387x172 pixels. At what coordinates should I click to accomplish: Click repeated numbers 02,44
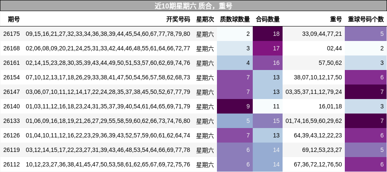335,48
